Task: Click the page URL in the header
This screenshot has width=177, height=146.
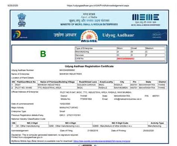Action: click(98, 6)
